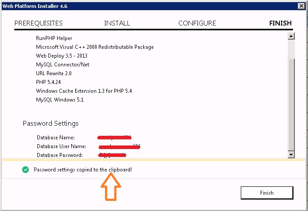The width and height of the screenshot is (308, 211).
Task: Click the Database Name label
Action: (56, 138)
